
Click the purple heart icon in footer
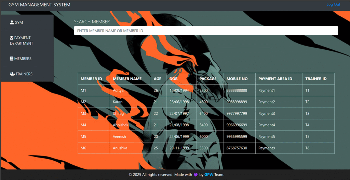click(x=196, y=175)
